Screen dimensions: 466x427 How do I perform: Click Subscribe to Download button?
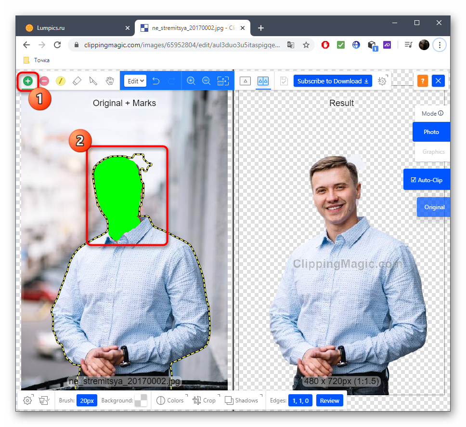point(333,81)
